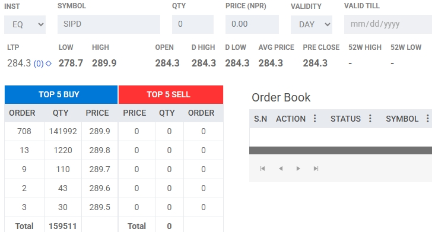Click the VALID TILL date field
Screen dimensions: 432x232
[x=388, y=24]
